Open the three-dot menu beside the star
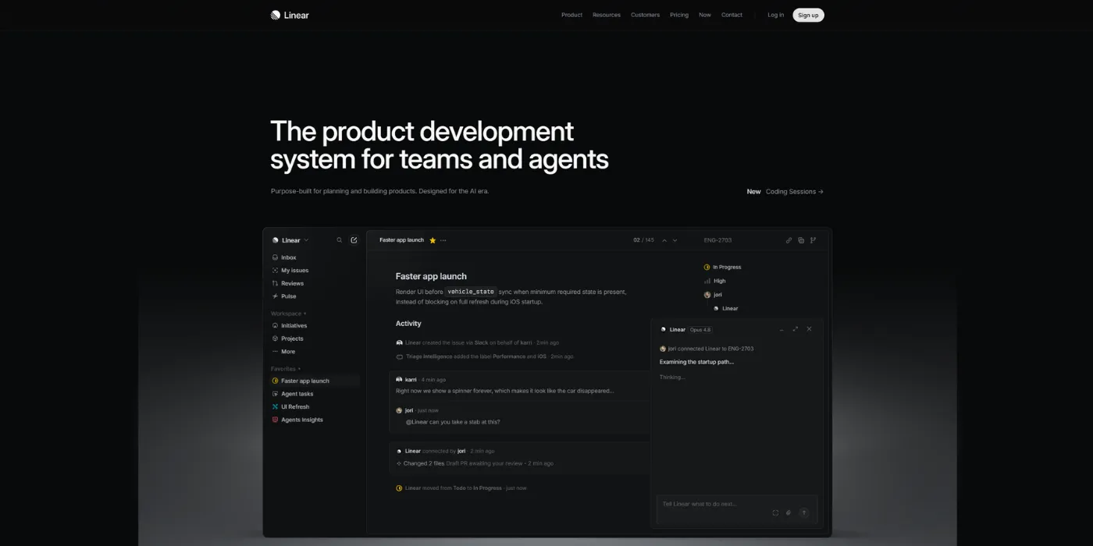 pyautogui.click(x=443, y=240)
